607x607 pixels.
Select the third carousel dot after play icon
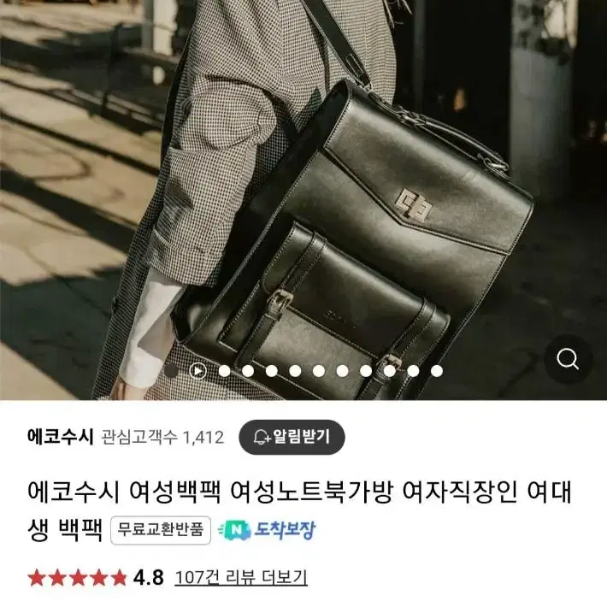click(272, 371)
